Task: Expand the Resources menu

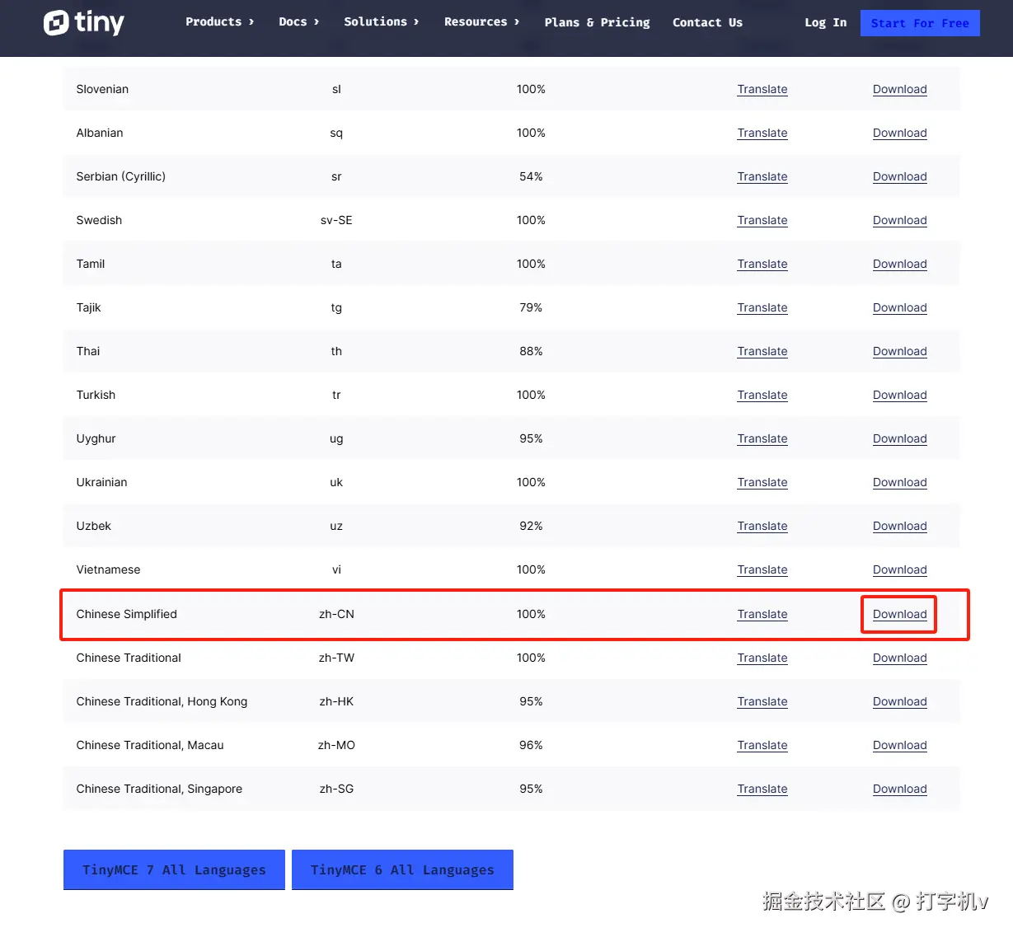Action: pos(481,22)
